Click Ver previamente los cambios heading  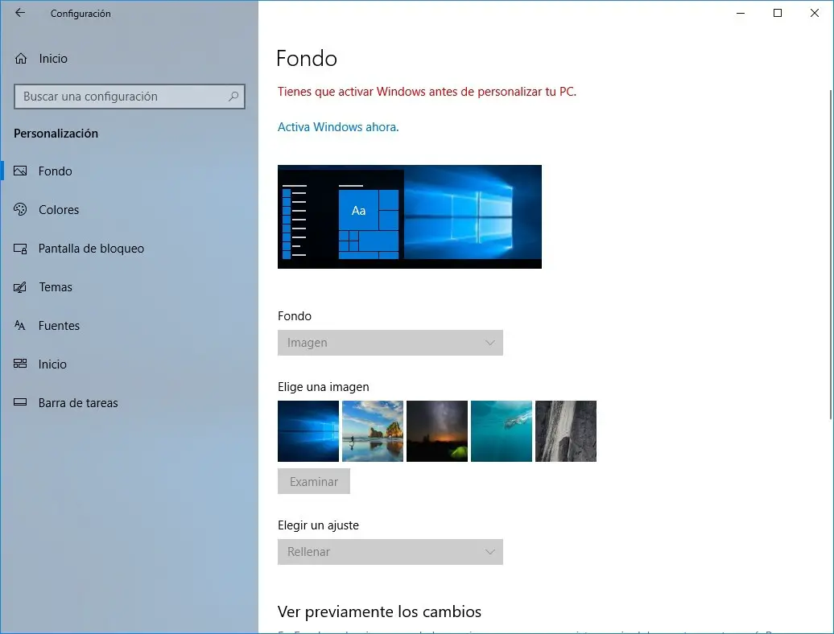(379, 611)
